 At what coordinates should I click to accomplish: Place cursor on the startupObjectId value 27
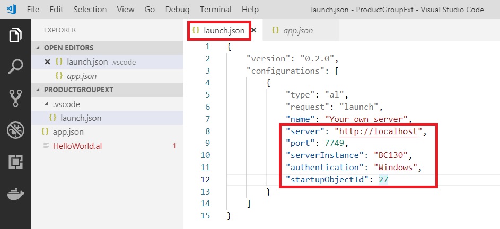tap(383, 180)
